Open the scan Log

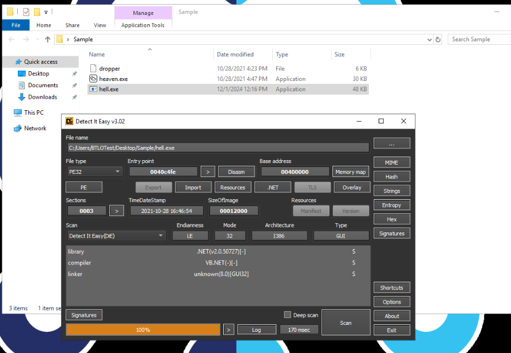(x=257, y=329)
